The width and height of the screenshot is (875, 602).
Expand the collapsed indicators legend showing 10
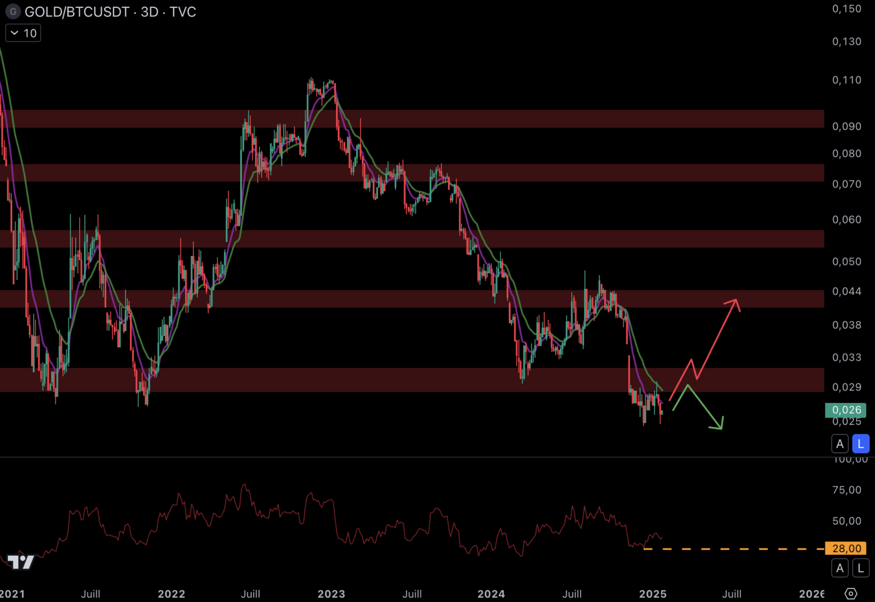click(x=23, y=33)
